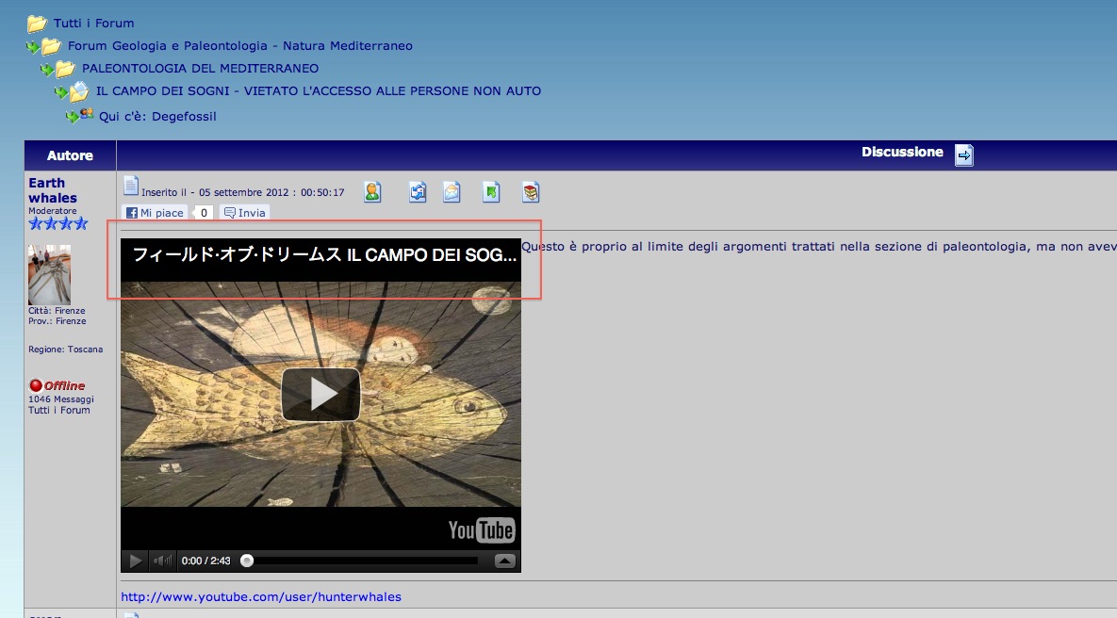Click the 1046 Messaggi text
The image size is (1117, 618).
coord(61,399)
